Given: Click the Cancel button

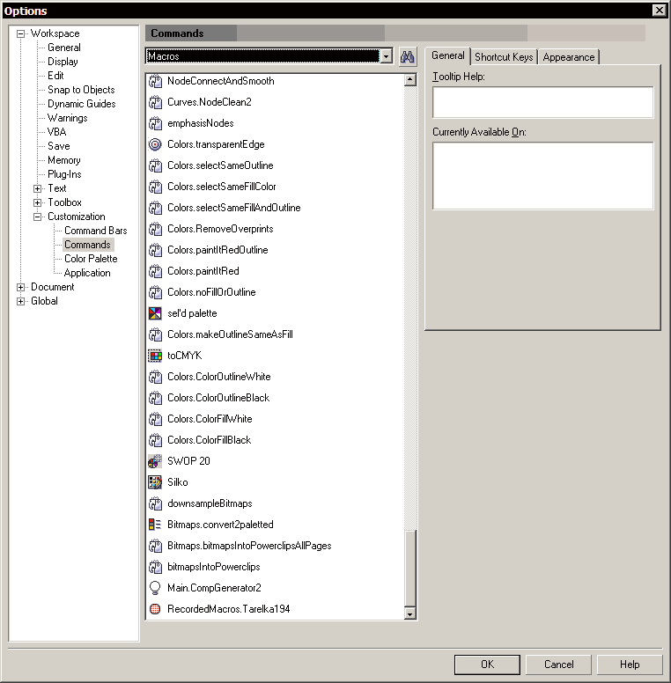Looking at the screenshot, I should click(x=558, y=665).
